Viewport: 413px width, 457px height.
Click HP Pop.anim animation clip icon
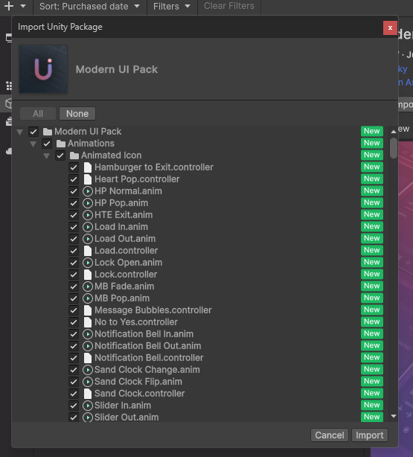click(x=88, y=203)
